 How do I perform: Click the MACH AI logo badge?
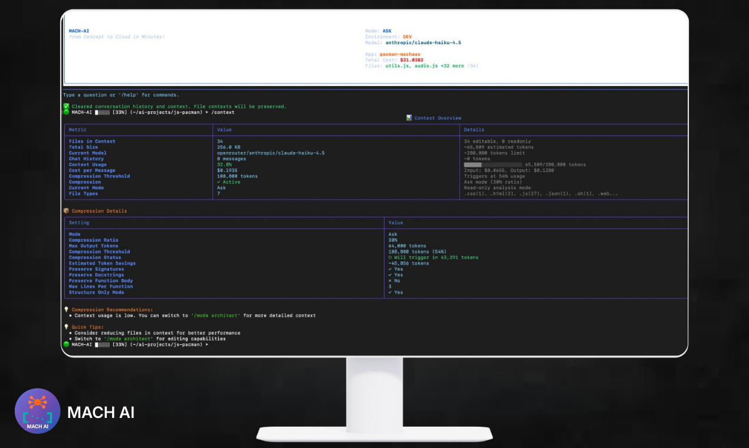coord(38,411)
